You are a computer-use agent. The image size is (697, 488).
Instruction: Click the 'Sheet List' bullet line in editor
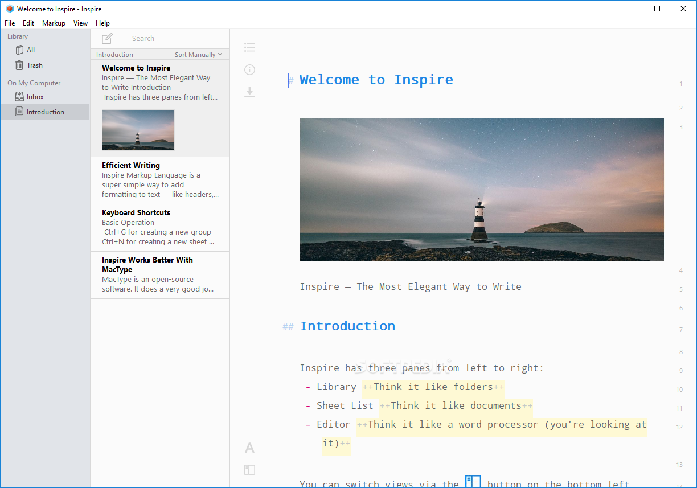419,405
